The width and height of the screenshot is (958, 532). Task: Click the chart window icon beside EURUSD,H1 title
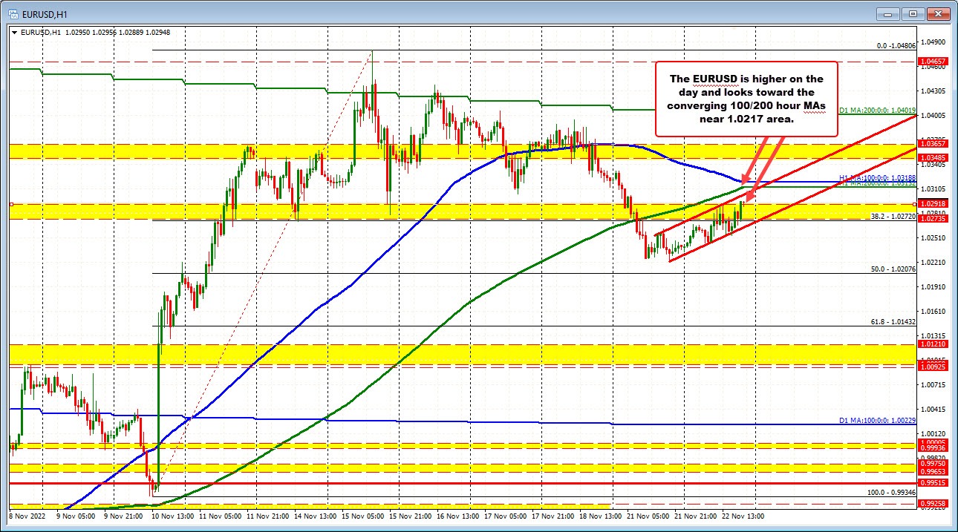point(15,13)
